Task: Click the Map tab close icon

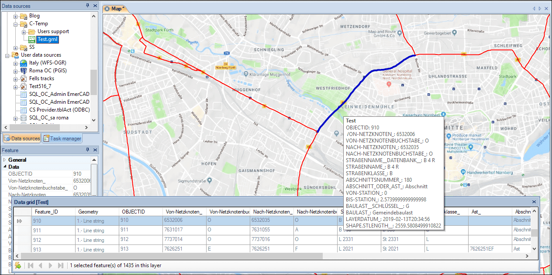Action: point(107,9)
